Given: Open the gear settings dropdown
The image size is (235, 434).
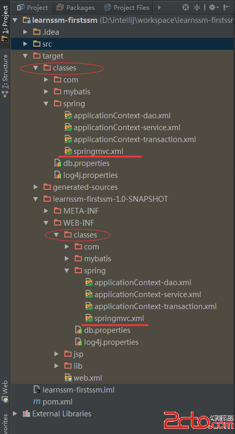Looking at the screenshot, I should pyautogui.click(x=213, y=7).
